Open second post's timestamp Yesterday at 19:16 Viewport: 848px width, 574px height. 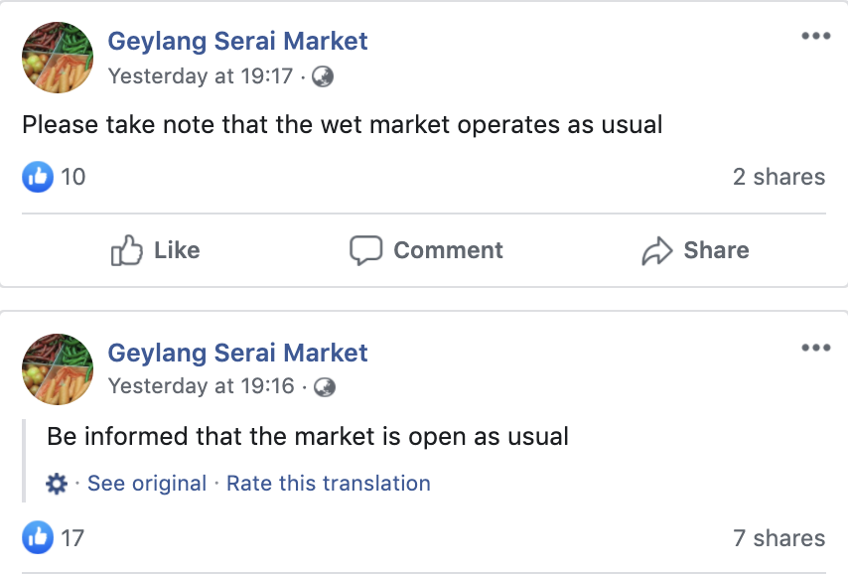pos(201,385)
